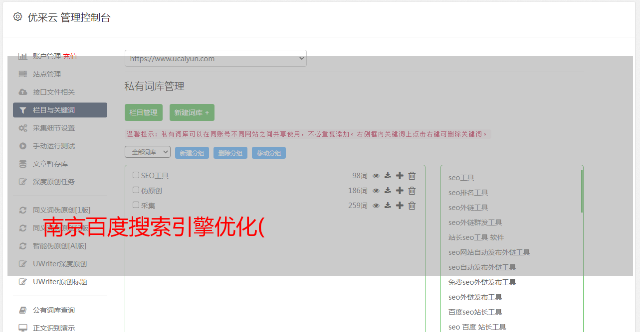Check the 采集 checkbox
The width and height of the screenshot is (640, 332).
(x=136, y=205)
